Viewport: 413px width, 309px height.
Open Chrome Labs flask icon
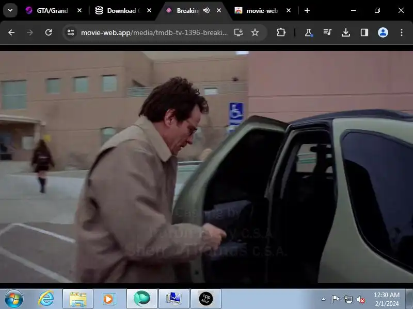point(308,32)
